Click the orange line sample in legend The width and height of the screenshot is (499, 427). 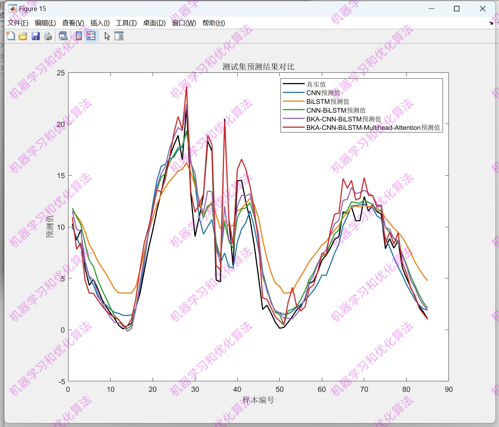(294, 101)
